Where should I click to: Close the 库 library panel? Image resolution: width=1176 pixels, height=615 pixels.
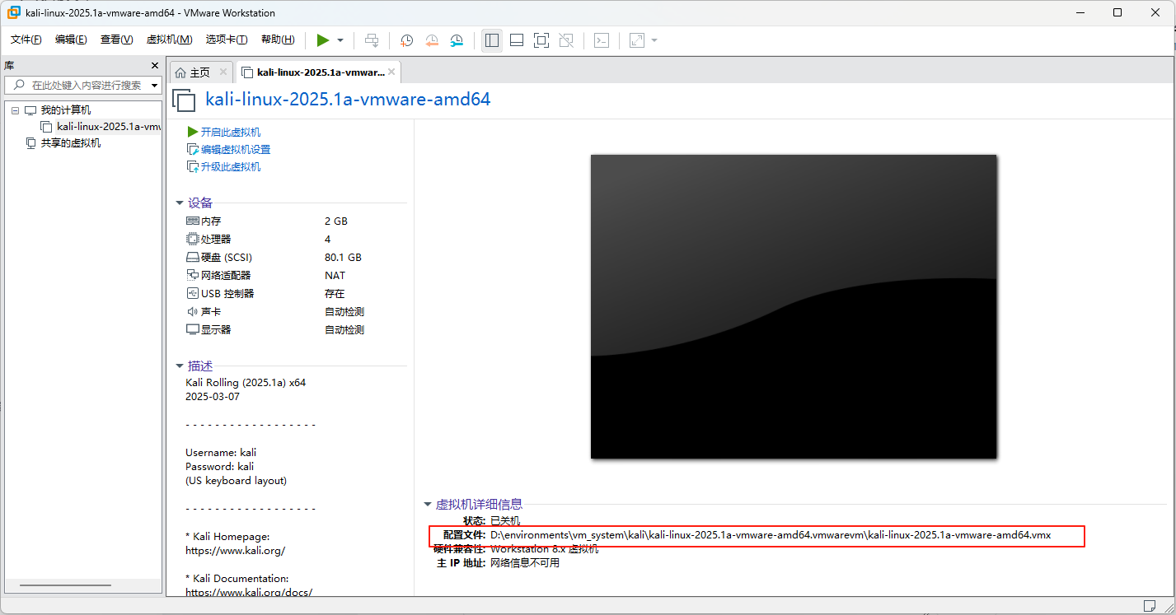pyautogui.click(x=155, y=65)
